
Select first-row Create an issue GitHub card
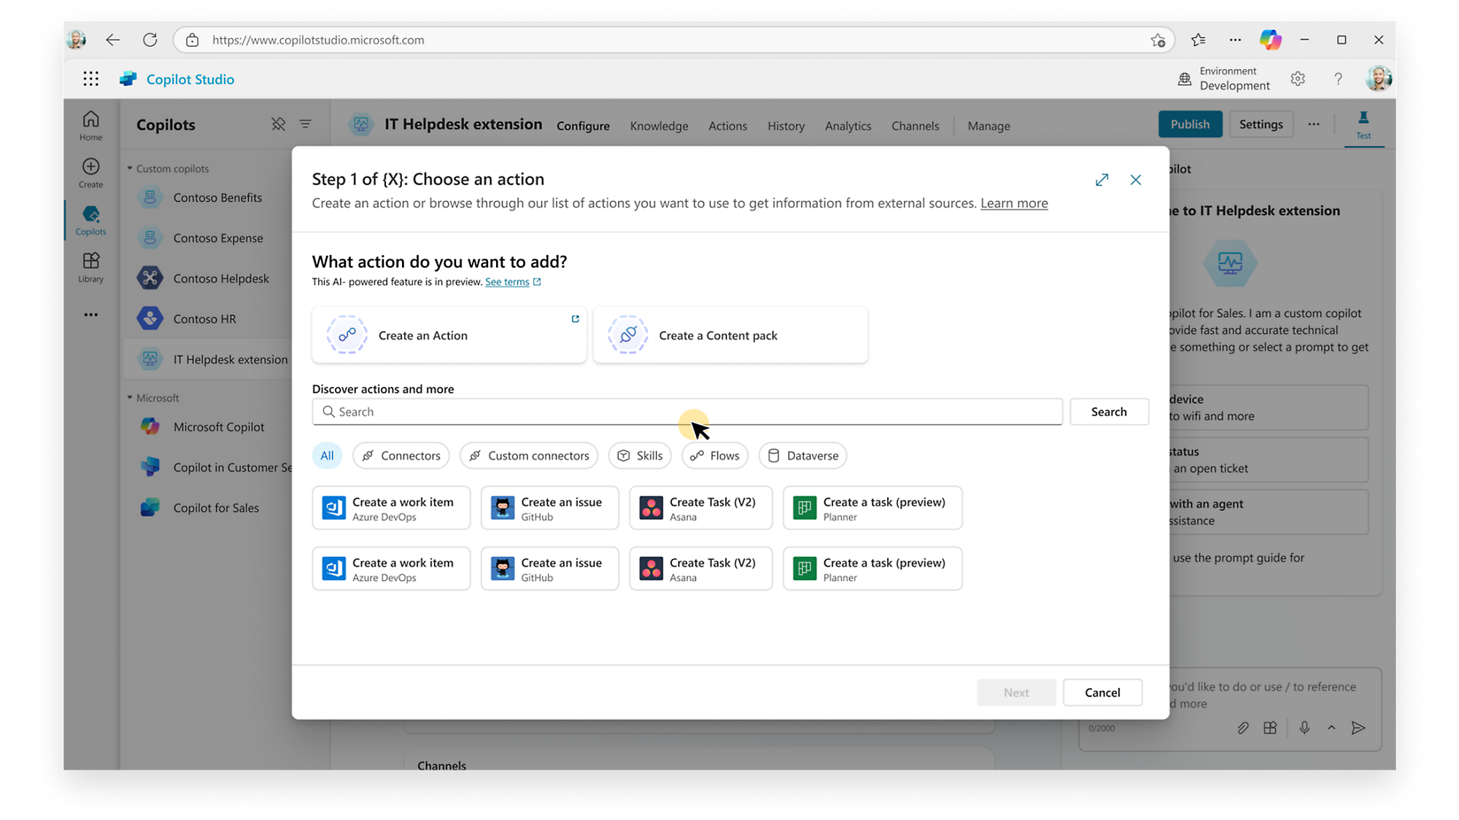[x=550, y=508]
